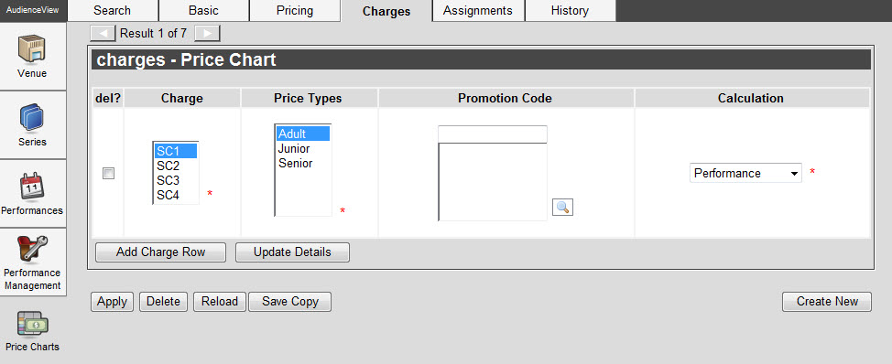Click the Add Charge Row button
The height and width of the screenshot is (364, 892).
coord(160,252)
